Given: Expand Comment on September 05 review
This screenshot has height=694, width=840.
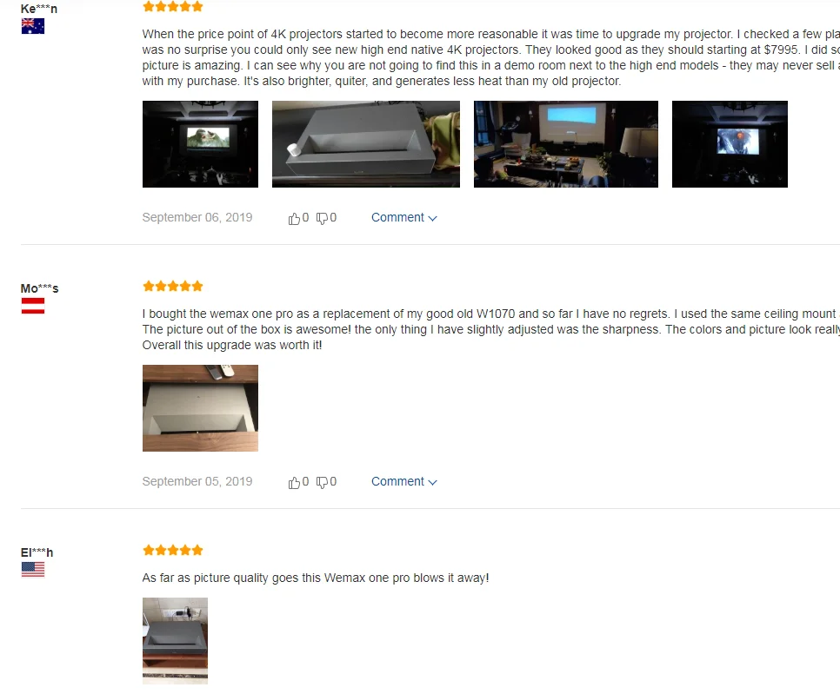Looking at the screenshot, I should [404, 481].
